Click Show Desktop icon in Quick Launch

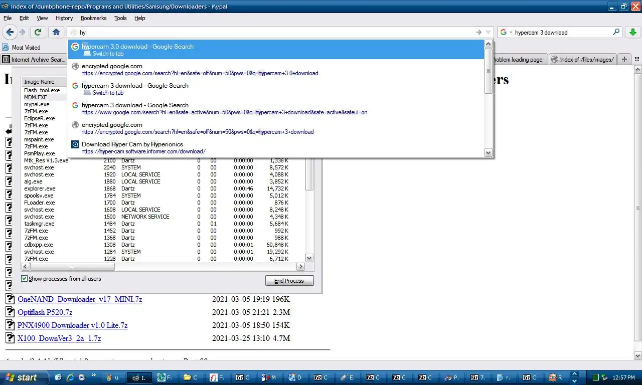click(x=58, y=377)
